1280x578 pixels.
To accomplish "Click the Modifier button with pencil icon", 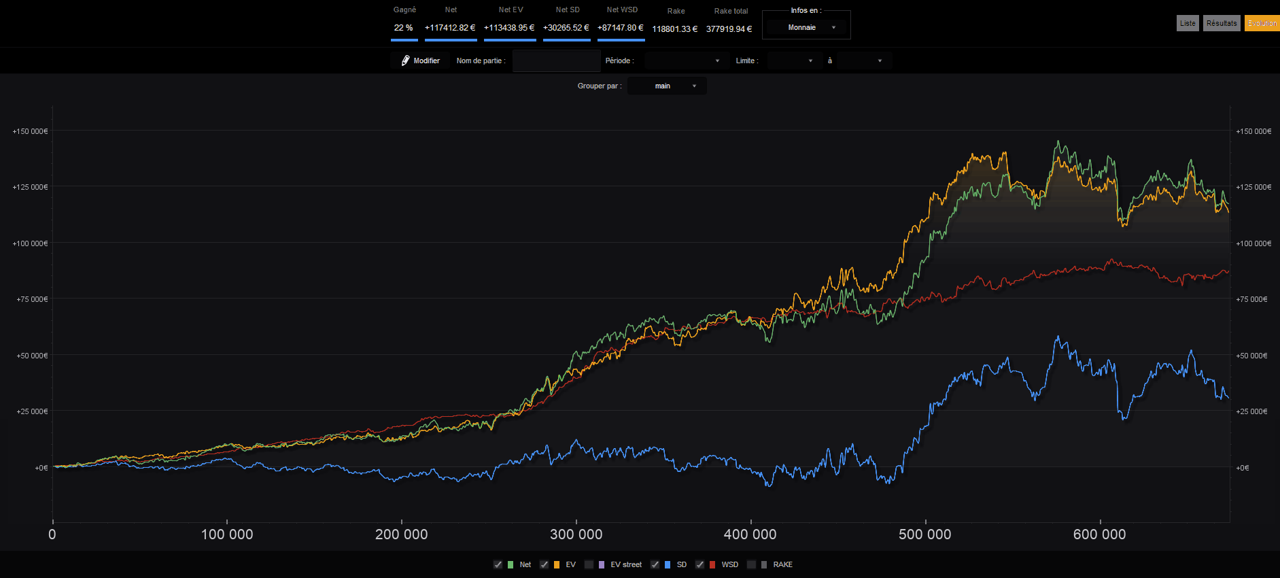I will point(420,61).
